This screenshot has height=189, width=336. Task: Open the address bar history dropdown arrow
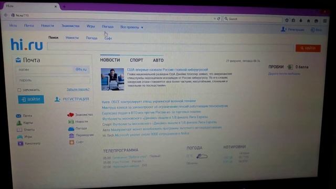[215, 19]
